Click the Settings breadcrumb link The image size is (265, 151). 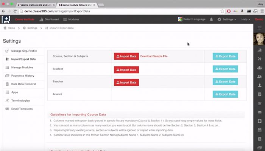tap(30, 28)
